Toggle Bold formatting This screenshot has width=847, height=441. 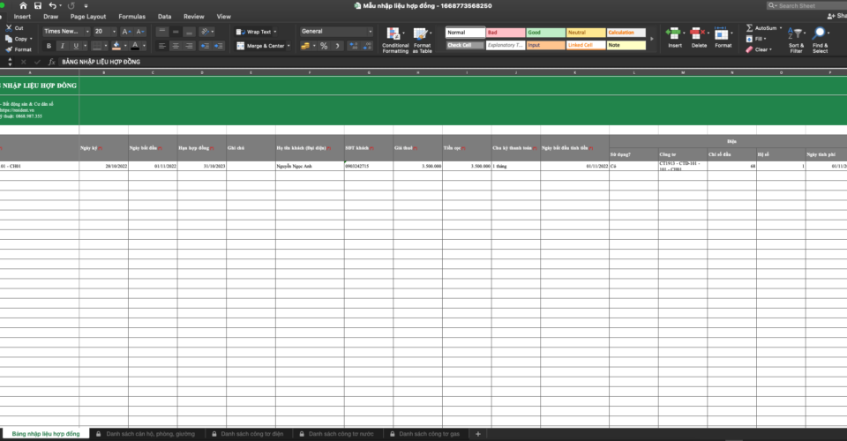(x=49, y=46)
